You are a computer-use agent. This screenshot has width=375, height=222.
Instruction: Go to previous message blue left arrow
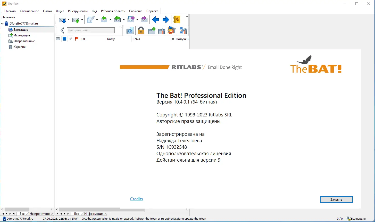[155, 20]
